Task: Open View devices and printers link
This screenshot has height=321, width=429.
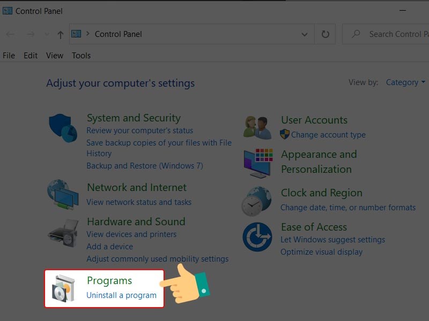Action: coord(131,234)
